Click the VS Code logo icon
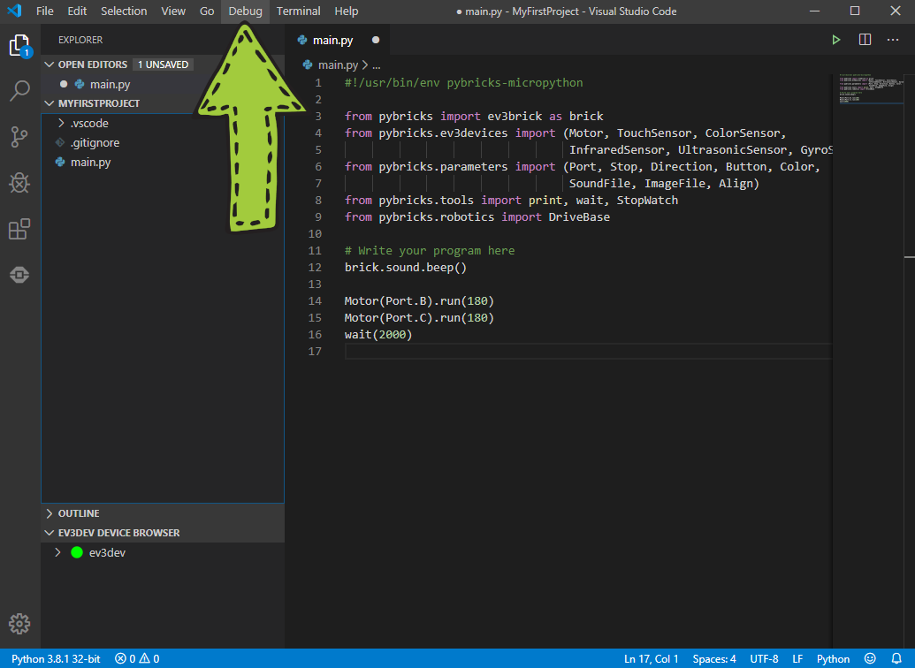The image size is (915, 668). 14,11
